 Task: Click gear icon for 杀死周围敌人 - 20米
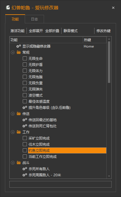click(x=25, y=175)
